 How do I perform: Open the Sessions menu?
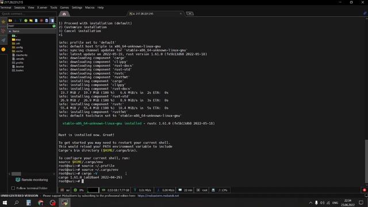point(20,7)
